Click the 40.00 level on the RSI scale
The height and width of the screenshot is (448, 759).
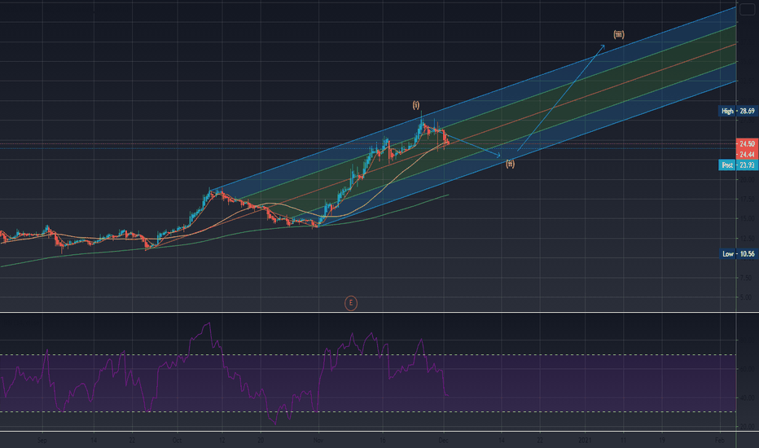tap(747, 397)
